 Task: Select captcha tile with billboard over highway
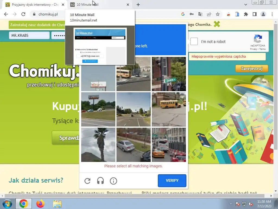(98, 109)
